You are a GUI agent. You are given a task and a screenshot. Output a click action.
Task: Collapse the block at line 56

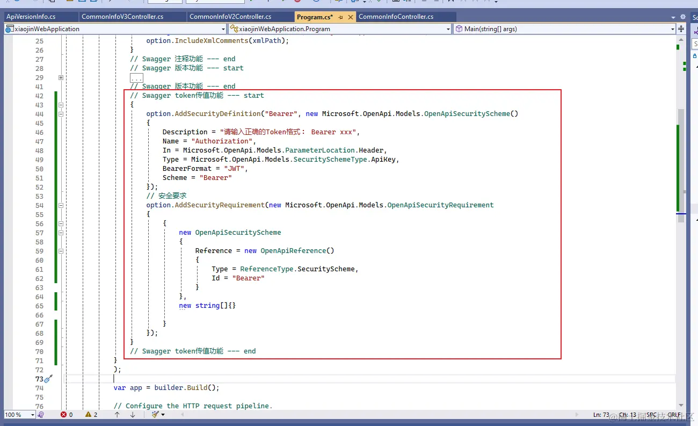coord(61,223)
